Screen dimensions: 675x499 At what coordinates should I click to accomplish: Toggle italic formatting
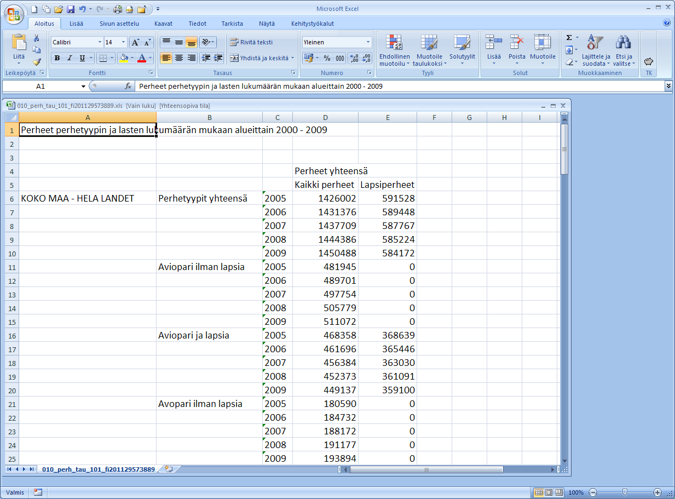pos(70,58)
